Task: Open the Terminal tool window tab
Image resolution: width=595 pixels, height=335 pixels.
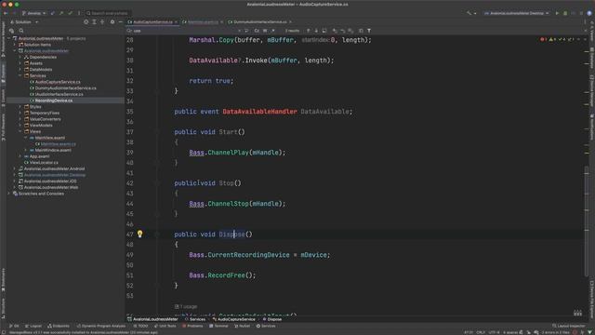Action: [219, 326]
